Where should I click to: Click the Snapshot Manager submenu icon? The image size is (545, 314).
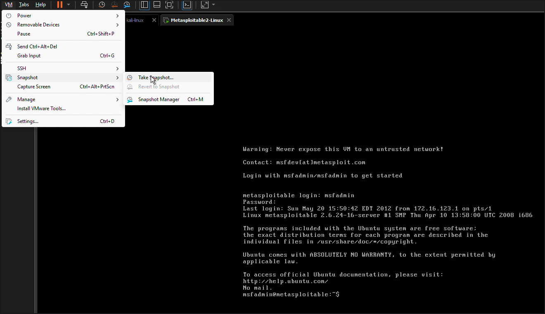point(130,99)
